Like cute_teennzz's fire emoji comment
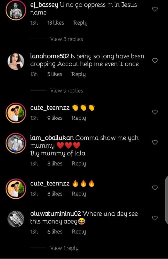The image size is (168, 259). click(155, 188)
